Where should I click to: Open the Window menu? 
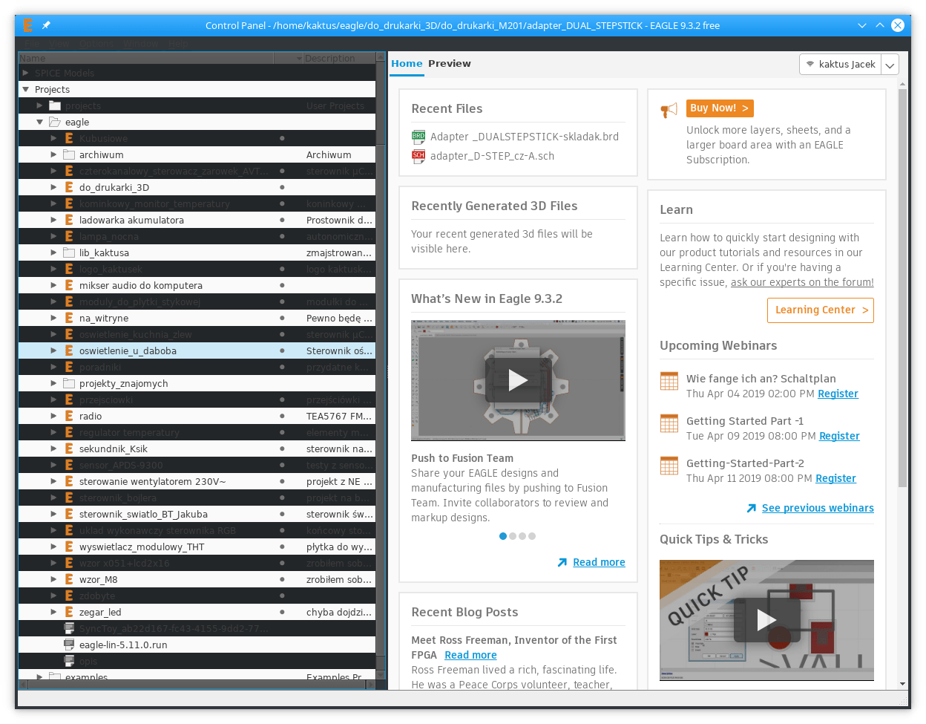(140, 44)
